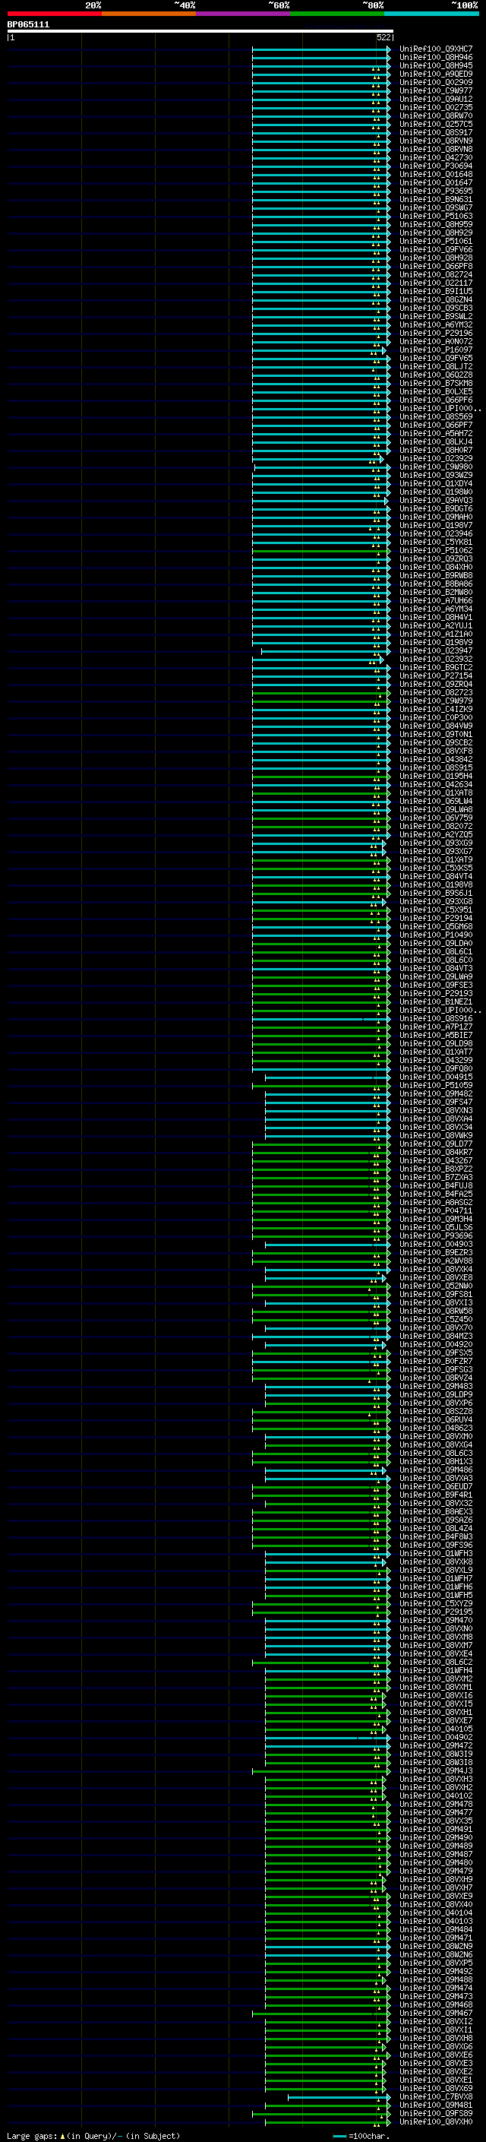Select the UniRef100_Q5JLS6 label
This screenshot has width=486, height=2142.
coord(435,1227)
